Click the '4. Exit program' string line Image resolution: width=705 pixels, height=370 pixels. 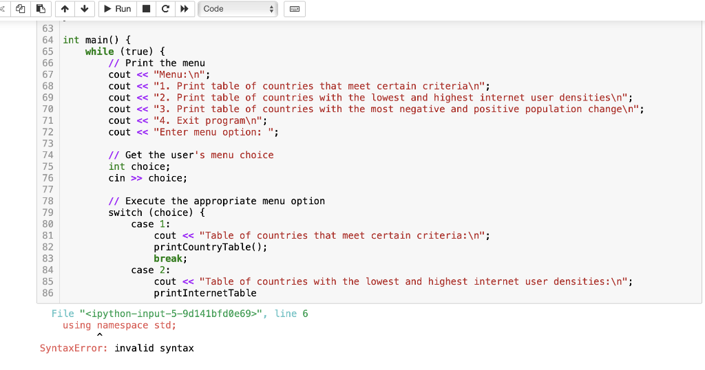click(x=187, y=121)
